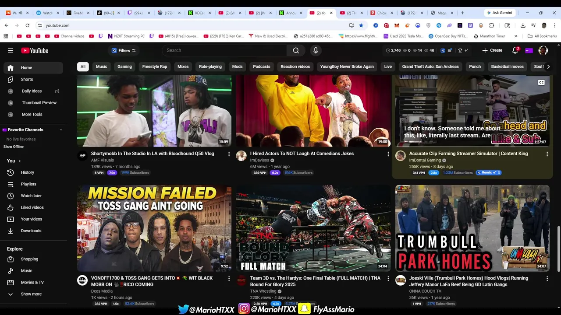Click the search magnifier button
This screenshot has width=561, height=315.
pos(296,50)
